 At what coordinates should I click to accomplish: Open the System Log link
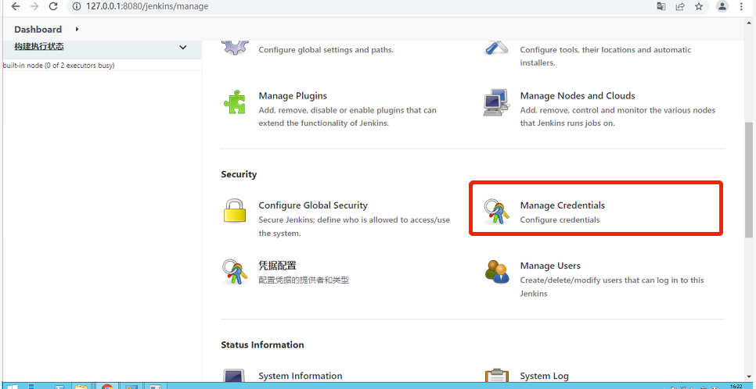pyautogui.click(x=545, y=376)
